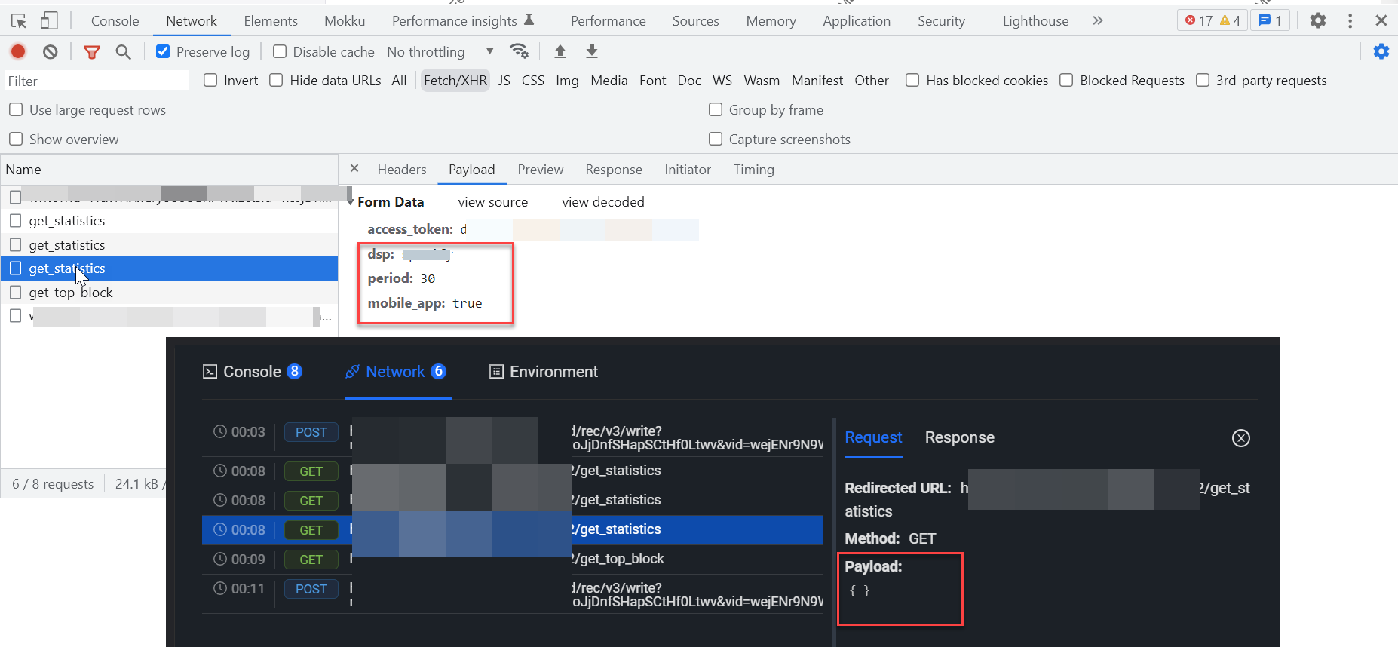
Task: Click the export HAR download arrow
Action: tap(592, 51)
